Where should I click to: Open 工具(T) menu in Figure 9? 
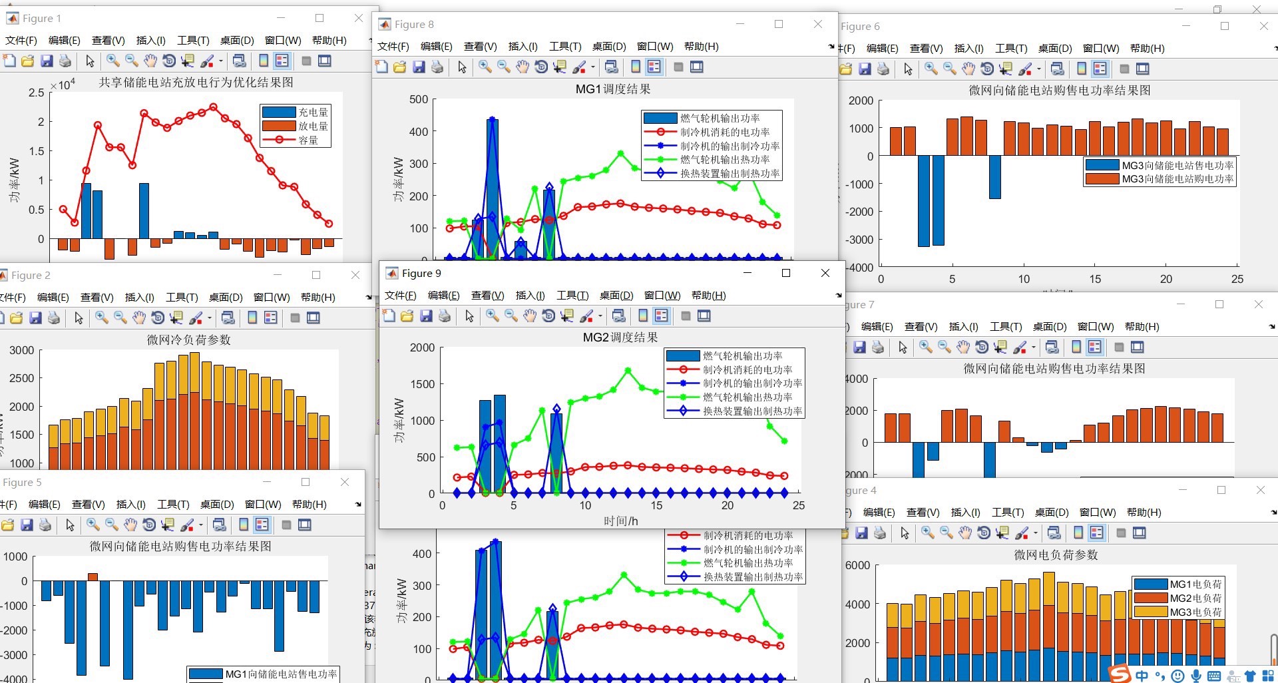pos(572,295)
